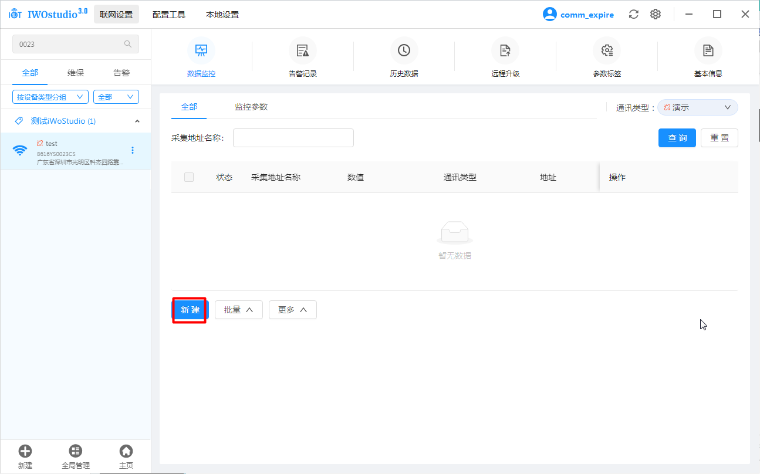Expand the 批量 batch menu button
Viewport: 760px width, 474px height.
(x=238, y=310)
